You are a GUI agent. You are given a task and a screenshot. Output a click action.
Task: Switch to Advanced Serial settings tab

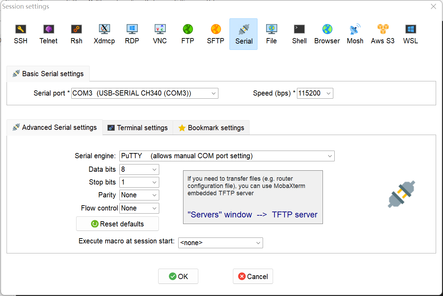tap(55, 127)
